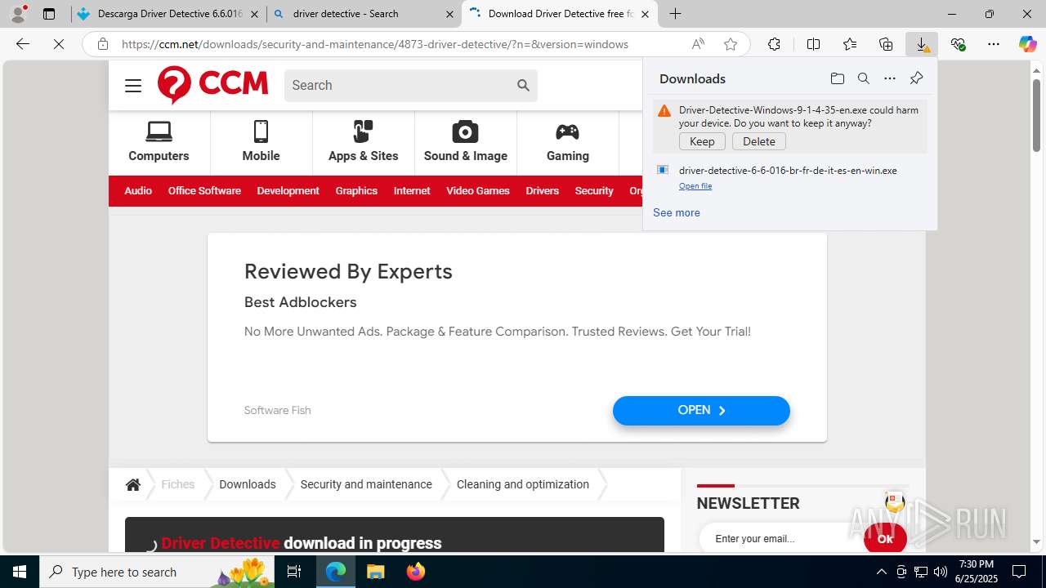Screen dimensions: 1046x588
Task: Select Audio in red navigation bar
Action: click(138, 191)
